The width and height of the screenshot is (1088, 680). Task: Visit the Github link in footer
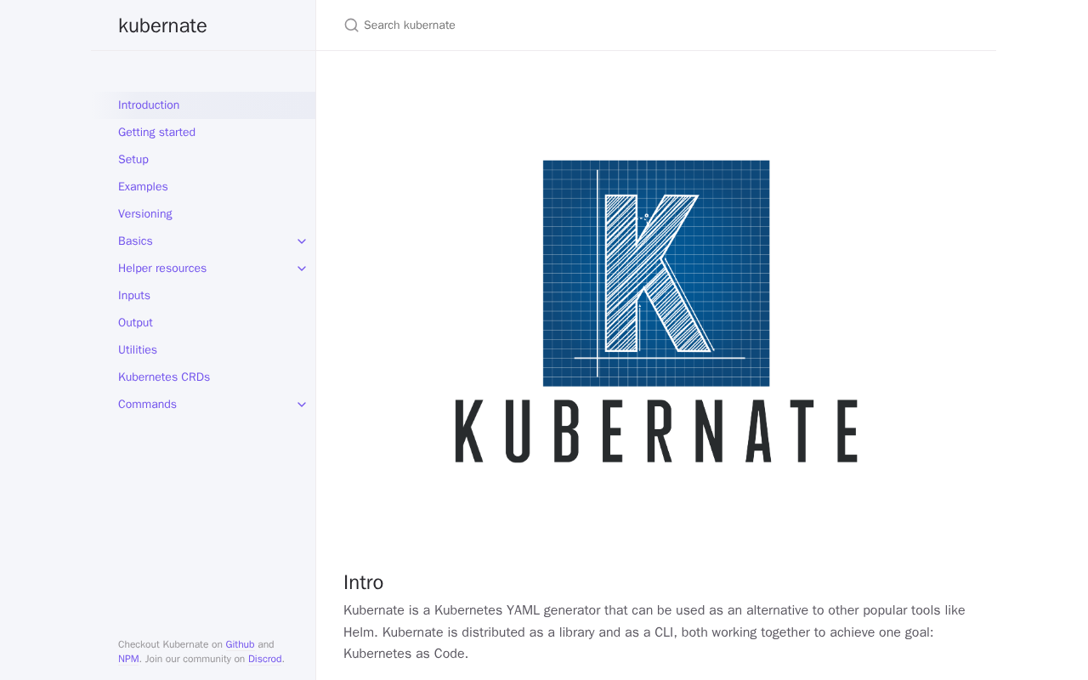coord(240,644)
